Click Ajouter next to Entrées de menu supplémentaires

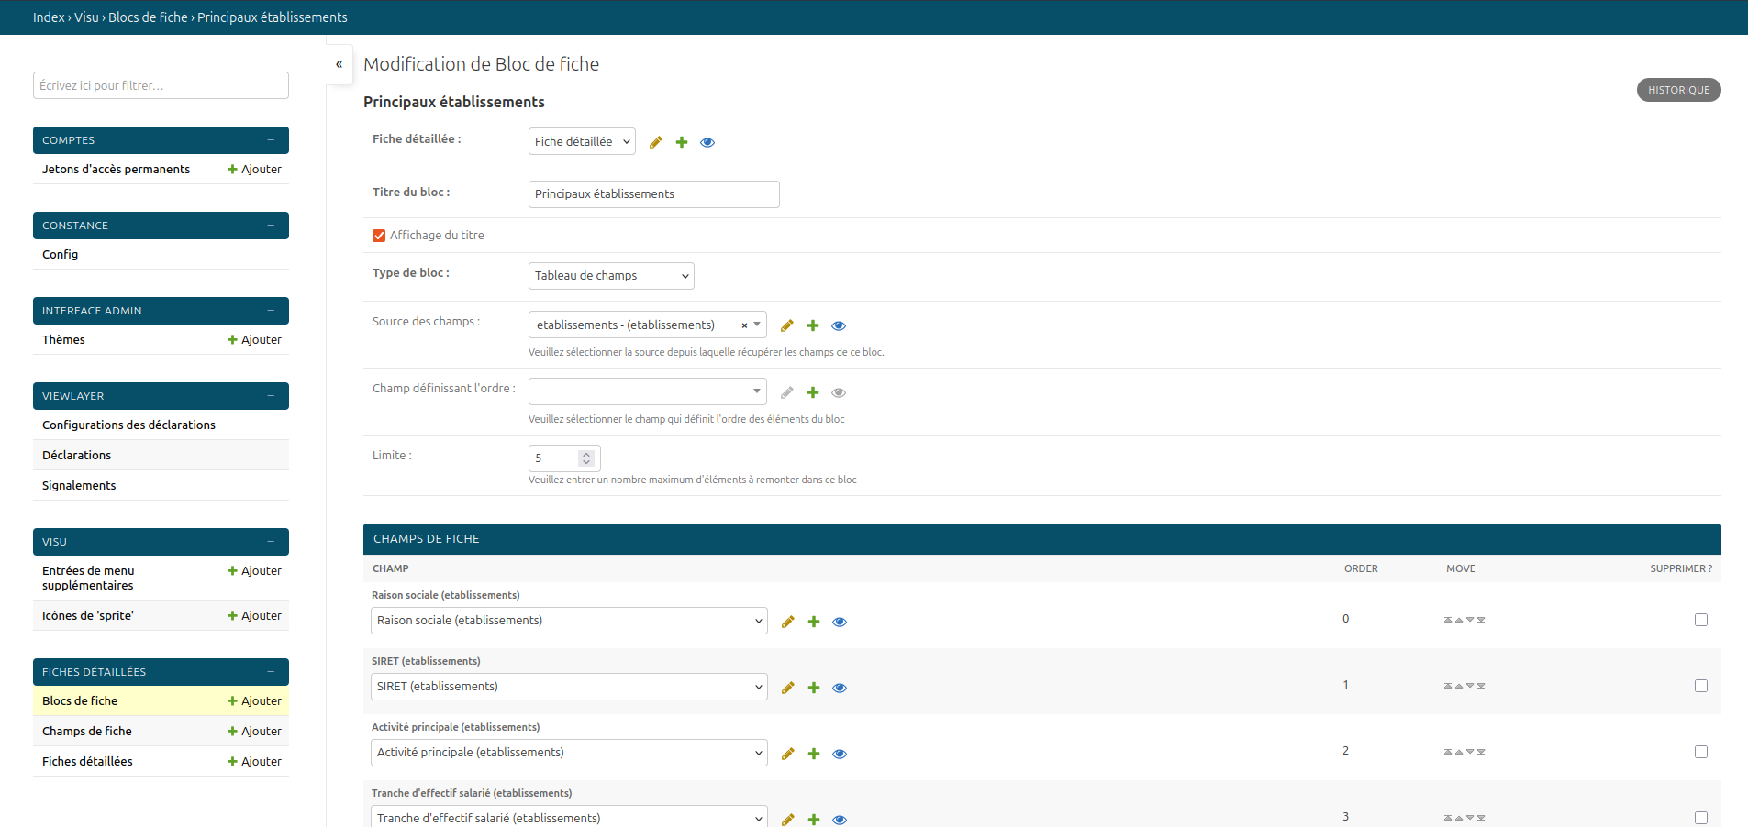pos(254,571)
